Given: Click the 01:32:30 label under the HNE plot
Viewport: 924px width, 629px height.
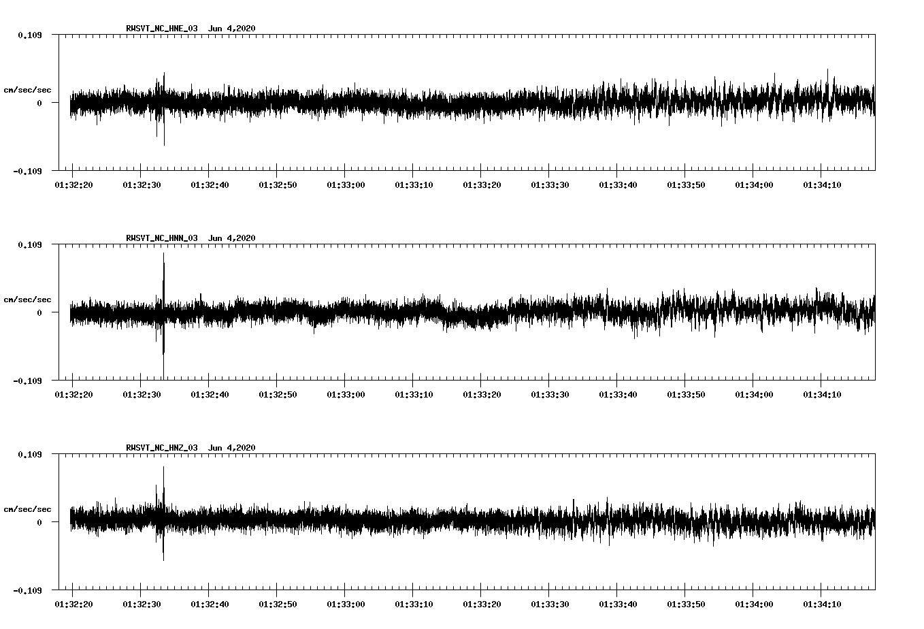Looking at the screenshot, I should tap(142, 184).
